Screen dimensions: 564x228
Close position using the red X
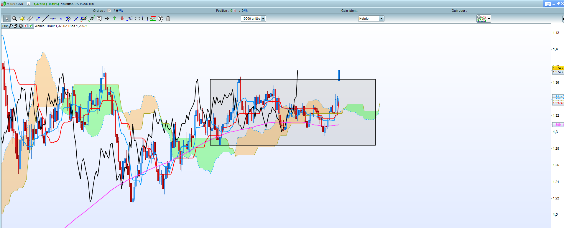coord(235,11)
